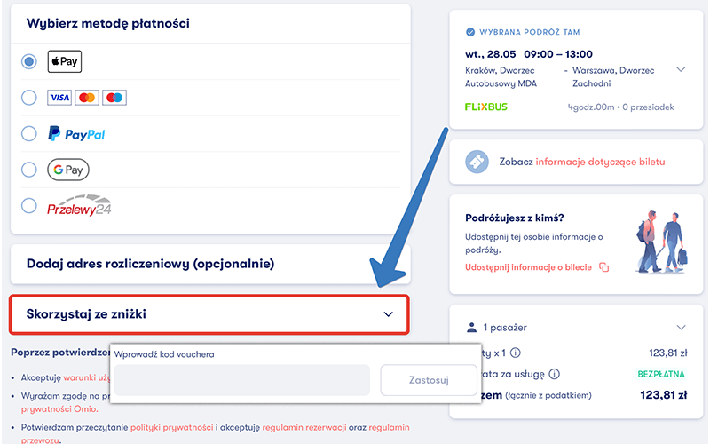
Task: Choose the PayPal radio button
Action: [x=29, y=134]
